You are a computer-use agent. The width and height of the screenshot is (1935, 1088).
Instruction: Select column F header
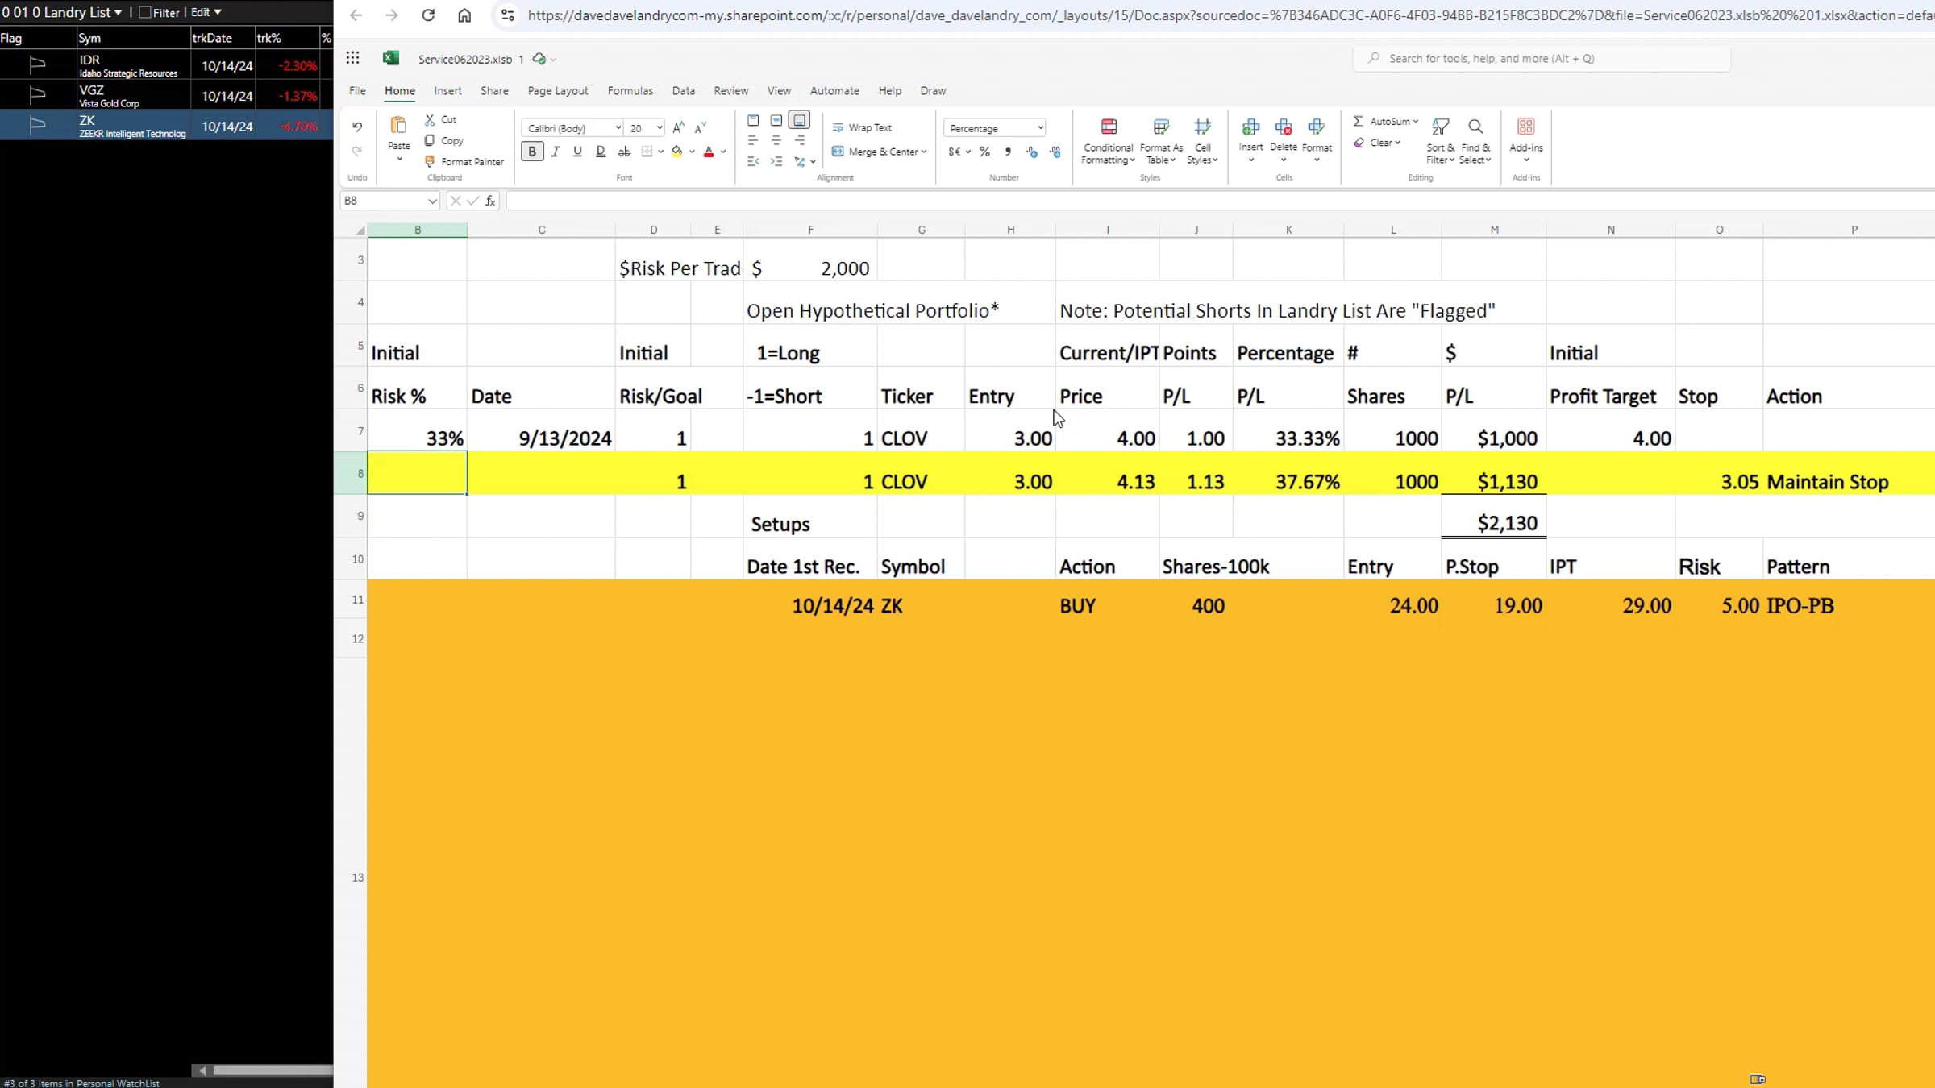(810, 230)
